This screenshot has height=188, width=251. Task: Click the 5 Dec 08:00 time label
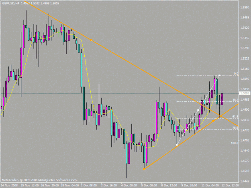tap(149, 186)
